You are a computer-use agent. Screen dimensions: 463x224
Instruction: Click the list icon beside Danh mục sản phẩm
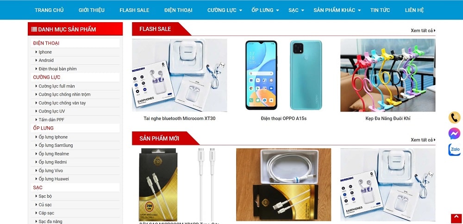click(34, 29)
